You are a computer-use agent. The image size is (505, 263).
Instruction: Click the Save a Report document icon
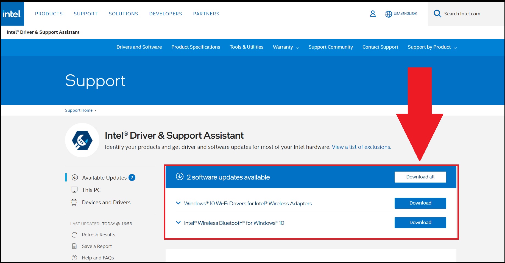(74, 246)
